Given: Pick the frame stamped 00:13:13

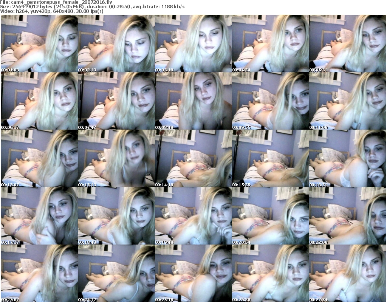Looking at the screenshot, I should (116, 158).
